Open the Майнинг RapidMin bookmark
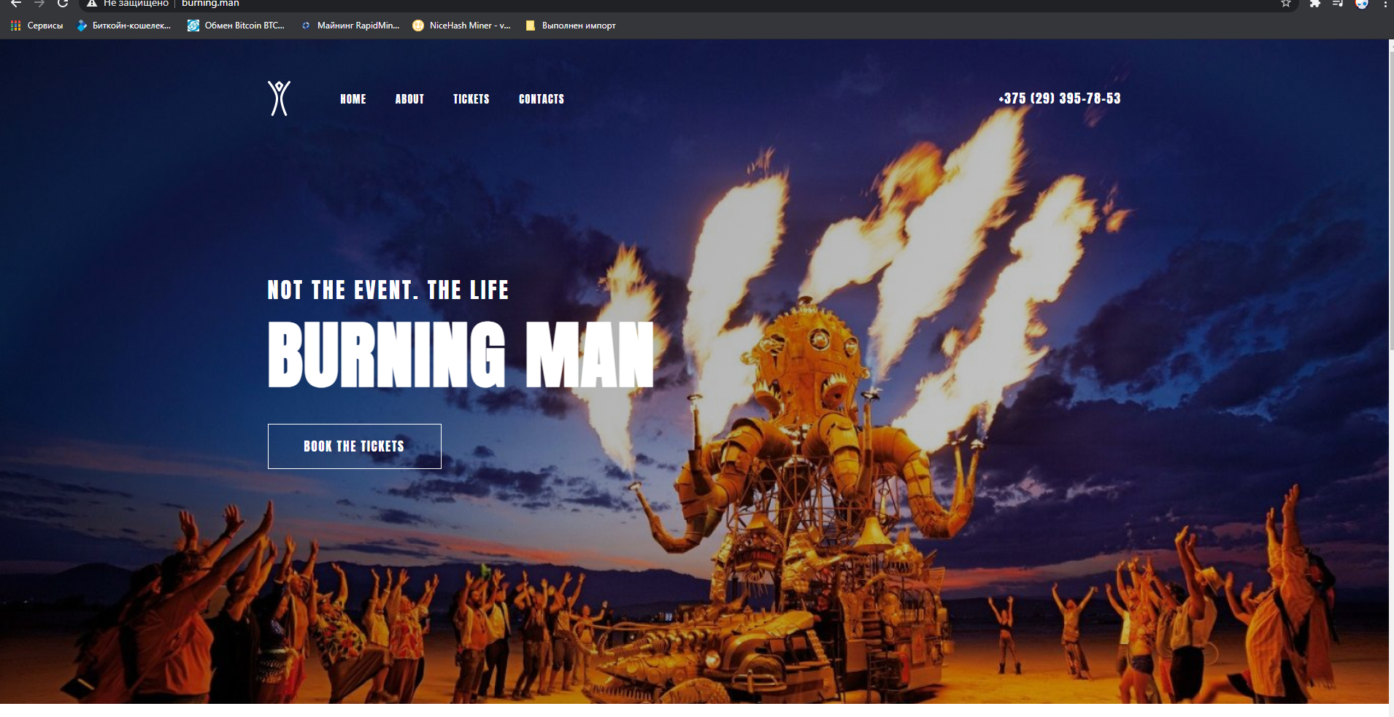This screenshot has width=1394, height=717. click(350, 26)
